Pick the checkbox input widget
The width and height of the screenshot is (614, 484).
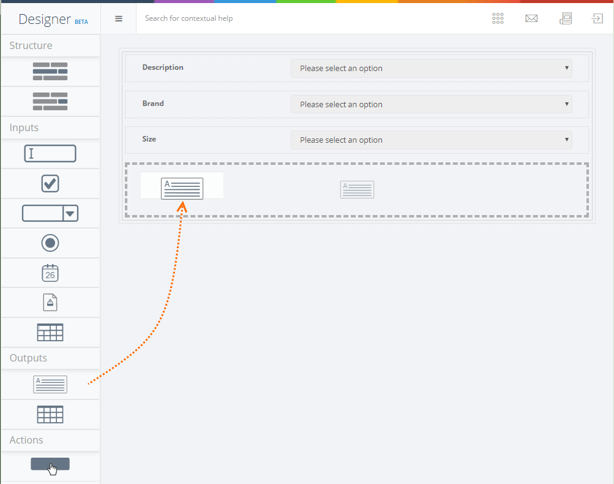(x=50, y=183)
